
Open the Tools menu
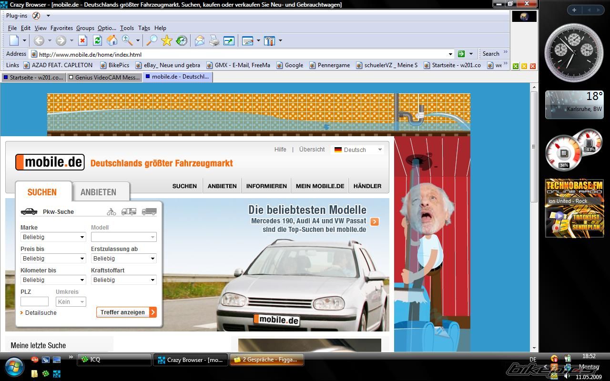click(x=127, y=28)
